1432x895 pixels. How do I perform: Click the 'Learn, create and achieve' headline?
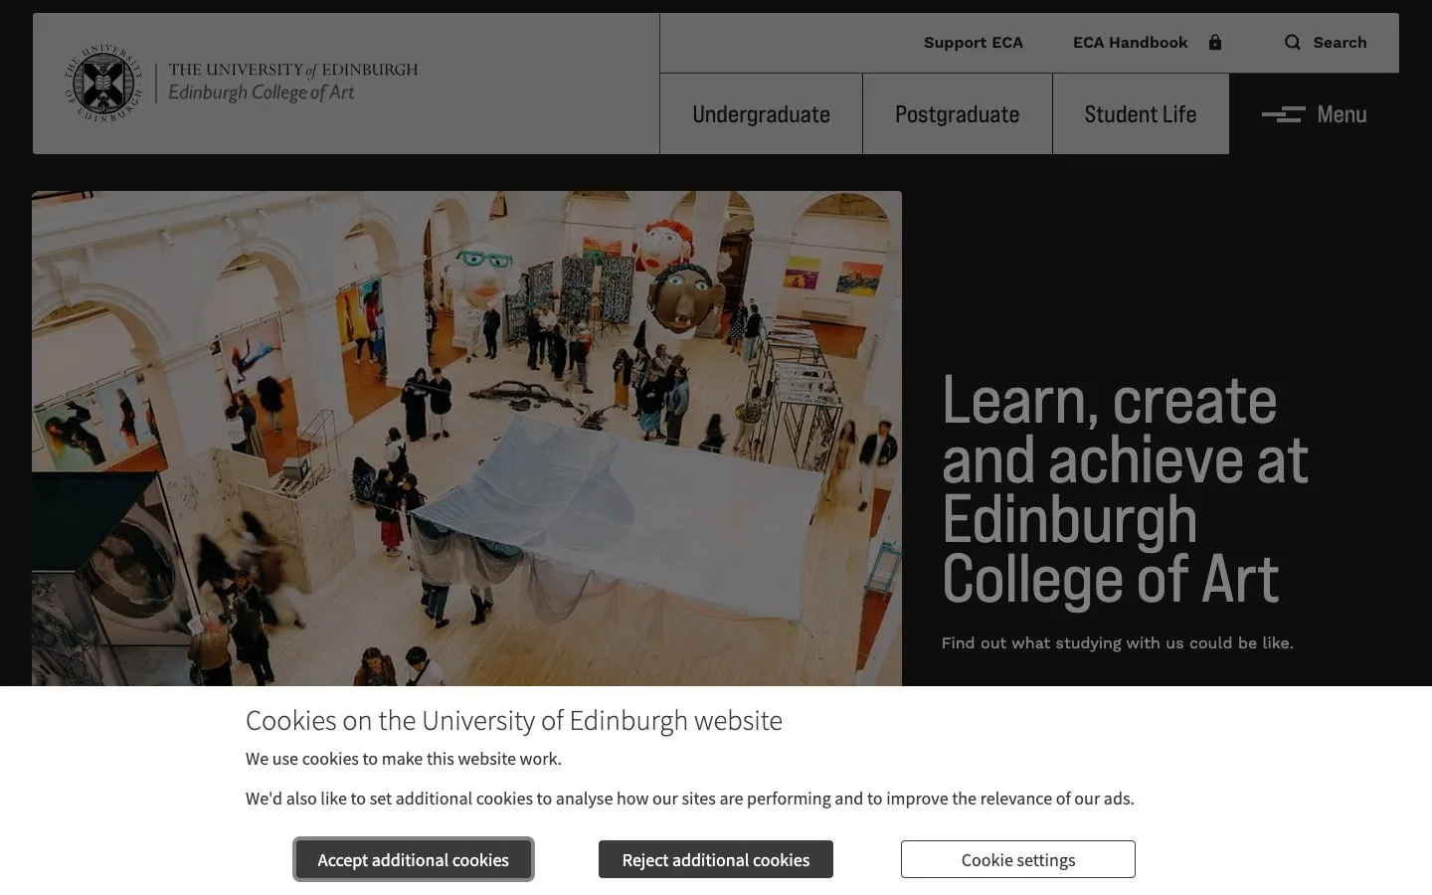coord(1125,489)
